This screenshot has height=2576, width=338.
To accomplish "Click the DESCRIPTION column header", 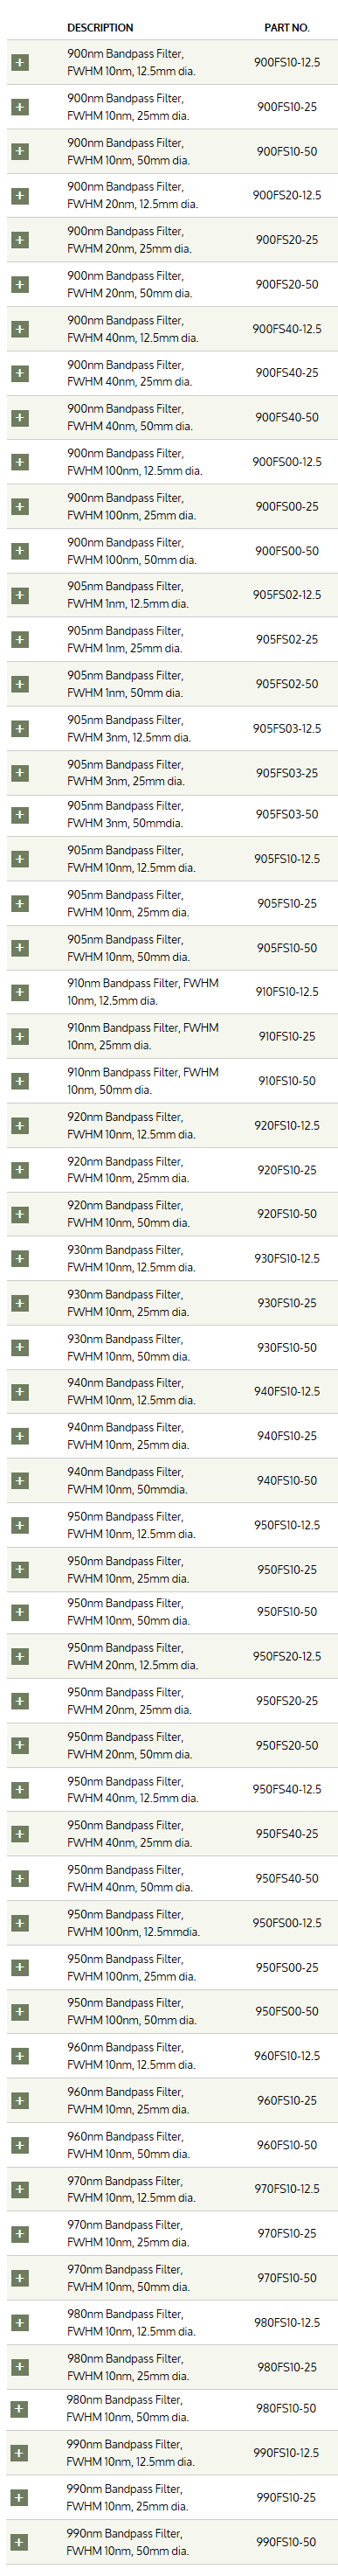I will [x=100, y=27].
